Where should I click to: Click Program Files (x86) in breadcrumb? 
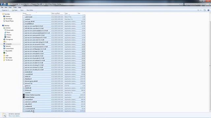pos(37,4)
